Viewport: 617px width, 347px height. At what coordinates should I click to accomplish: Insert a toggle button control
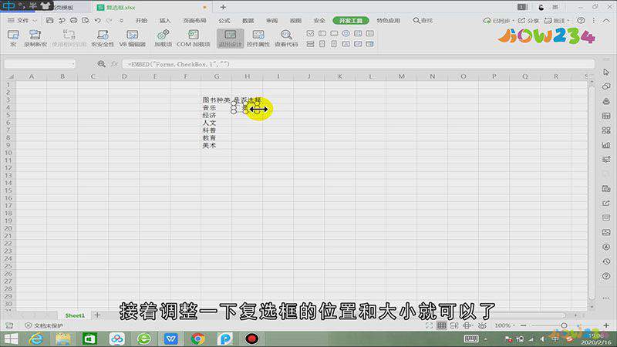pyautogui.click(x=310, y=44)
